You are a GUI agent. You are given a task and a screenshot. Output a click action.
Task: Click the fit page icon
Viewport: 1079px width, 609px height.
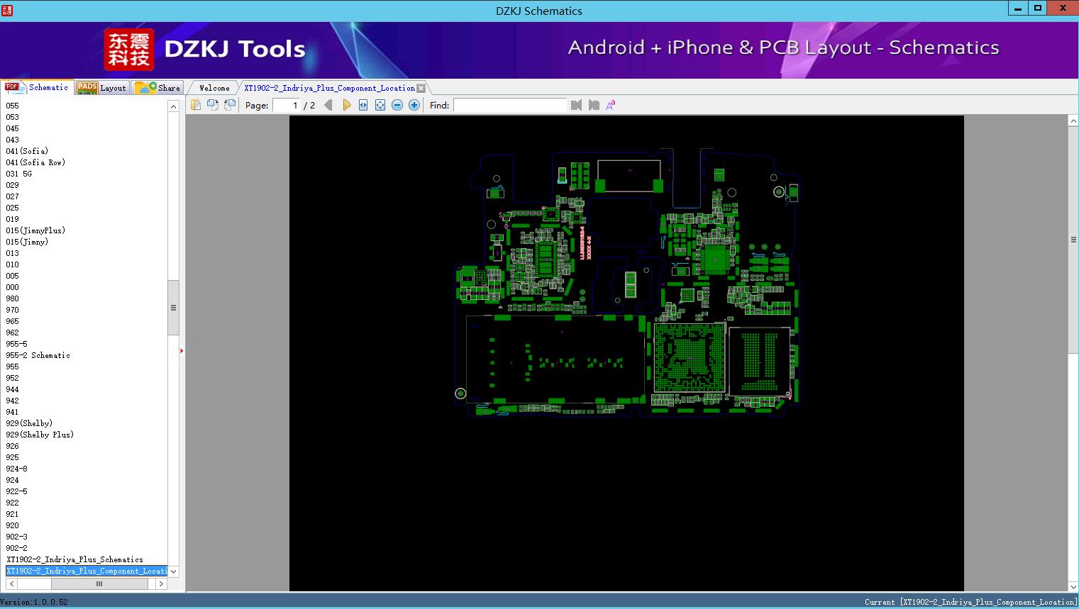[x=380, y=105]
